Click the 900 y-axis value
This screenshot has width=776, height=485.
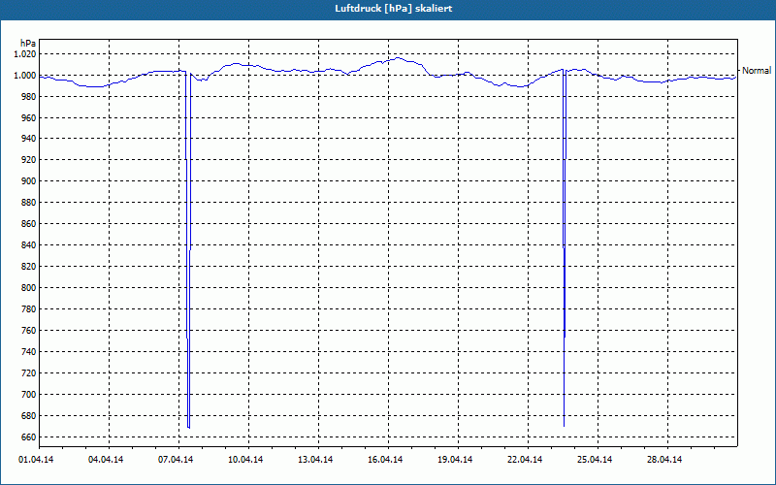(29, 181)
